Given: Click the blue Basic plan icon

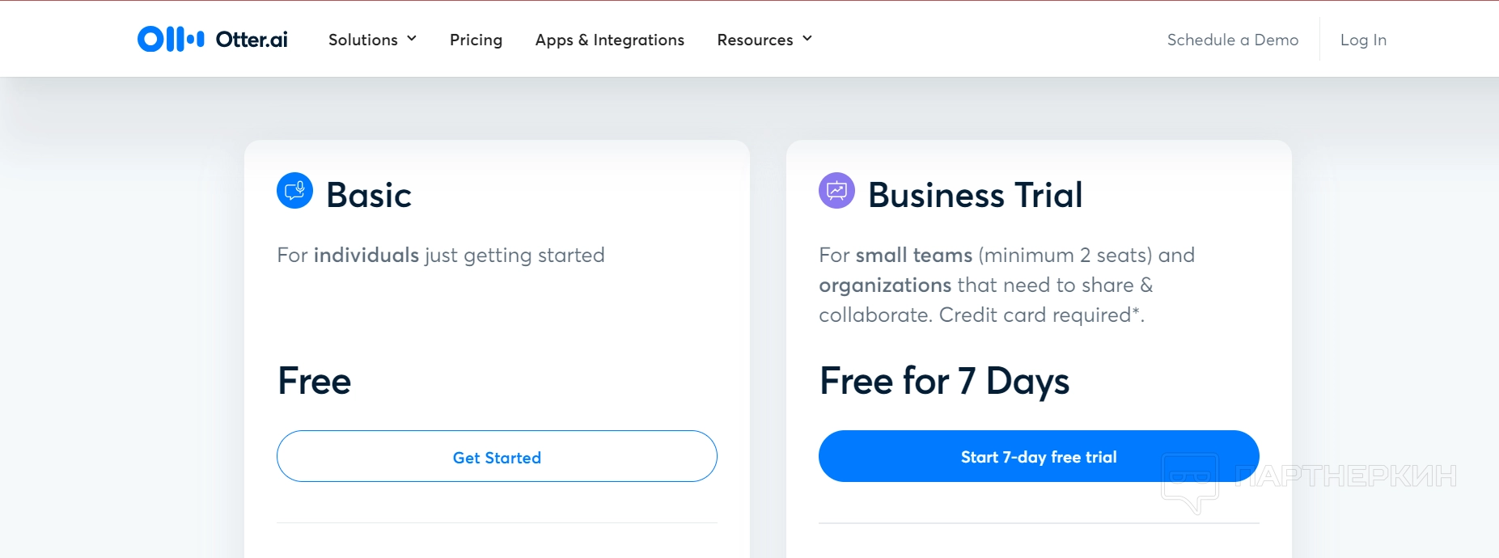Looking at the screenshot, I should (x=294, y=191).
